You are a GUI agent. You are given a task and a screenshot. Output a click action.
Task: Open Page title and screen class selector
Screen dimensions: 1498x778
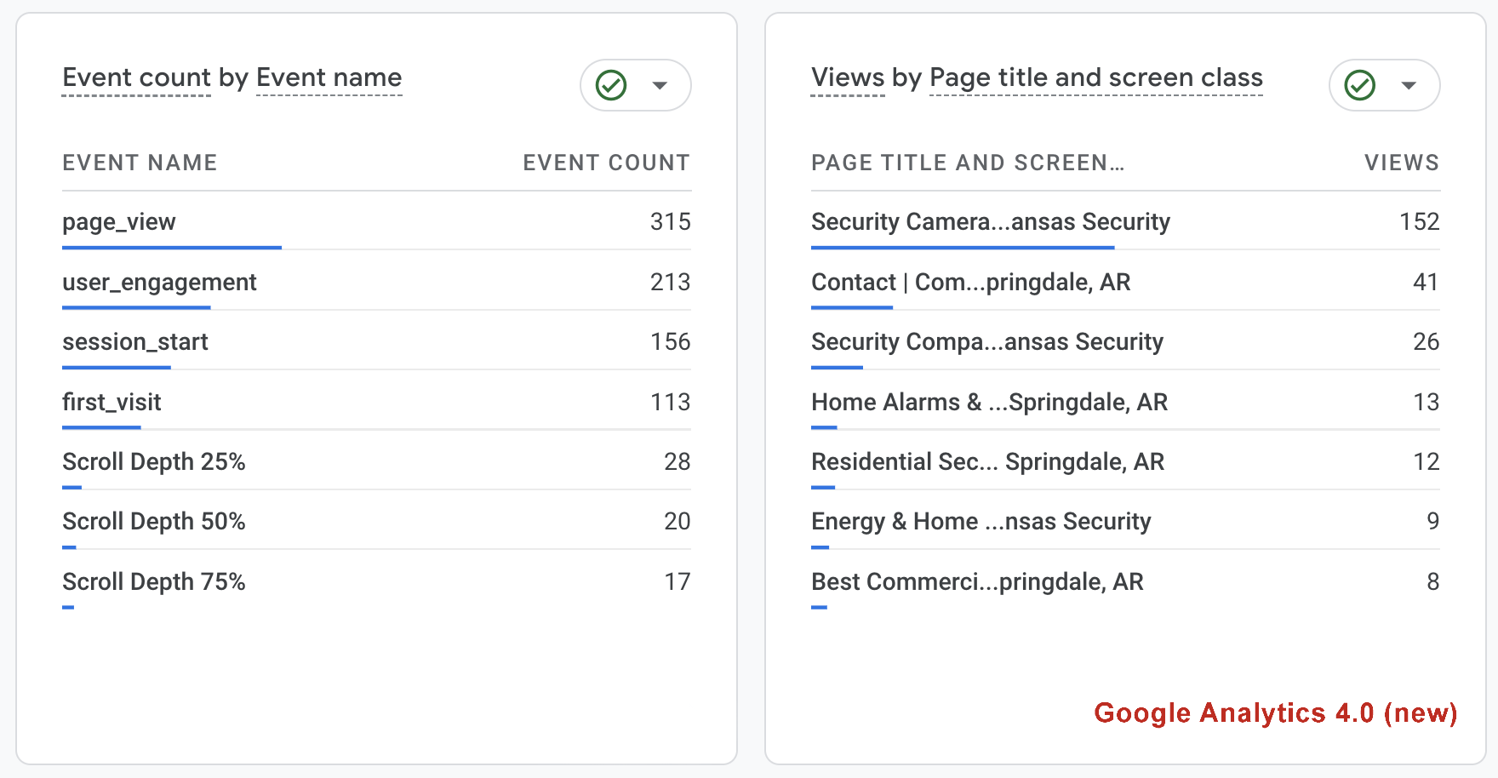point(1095,77)
